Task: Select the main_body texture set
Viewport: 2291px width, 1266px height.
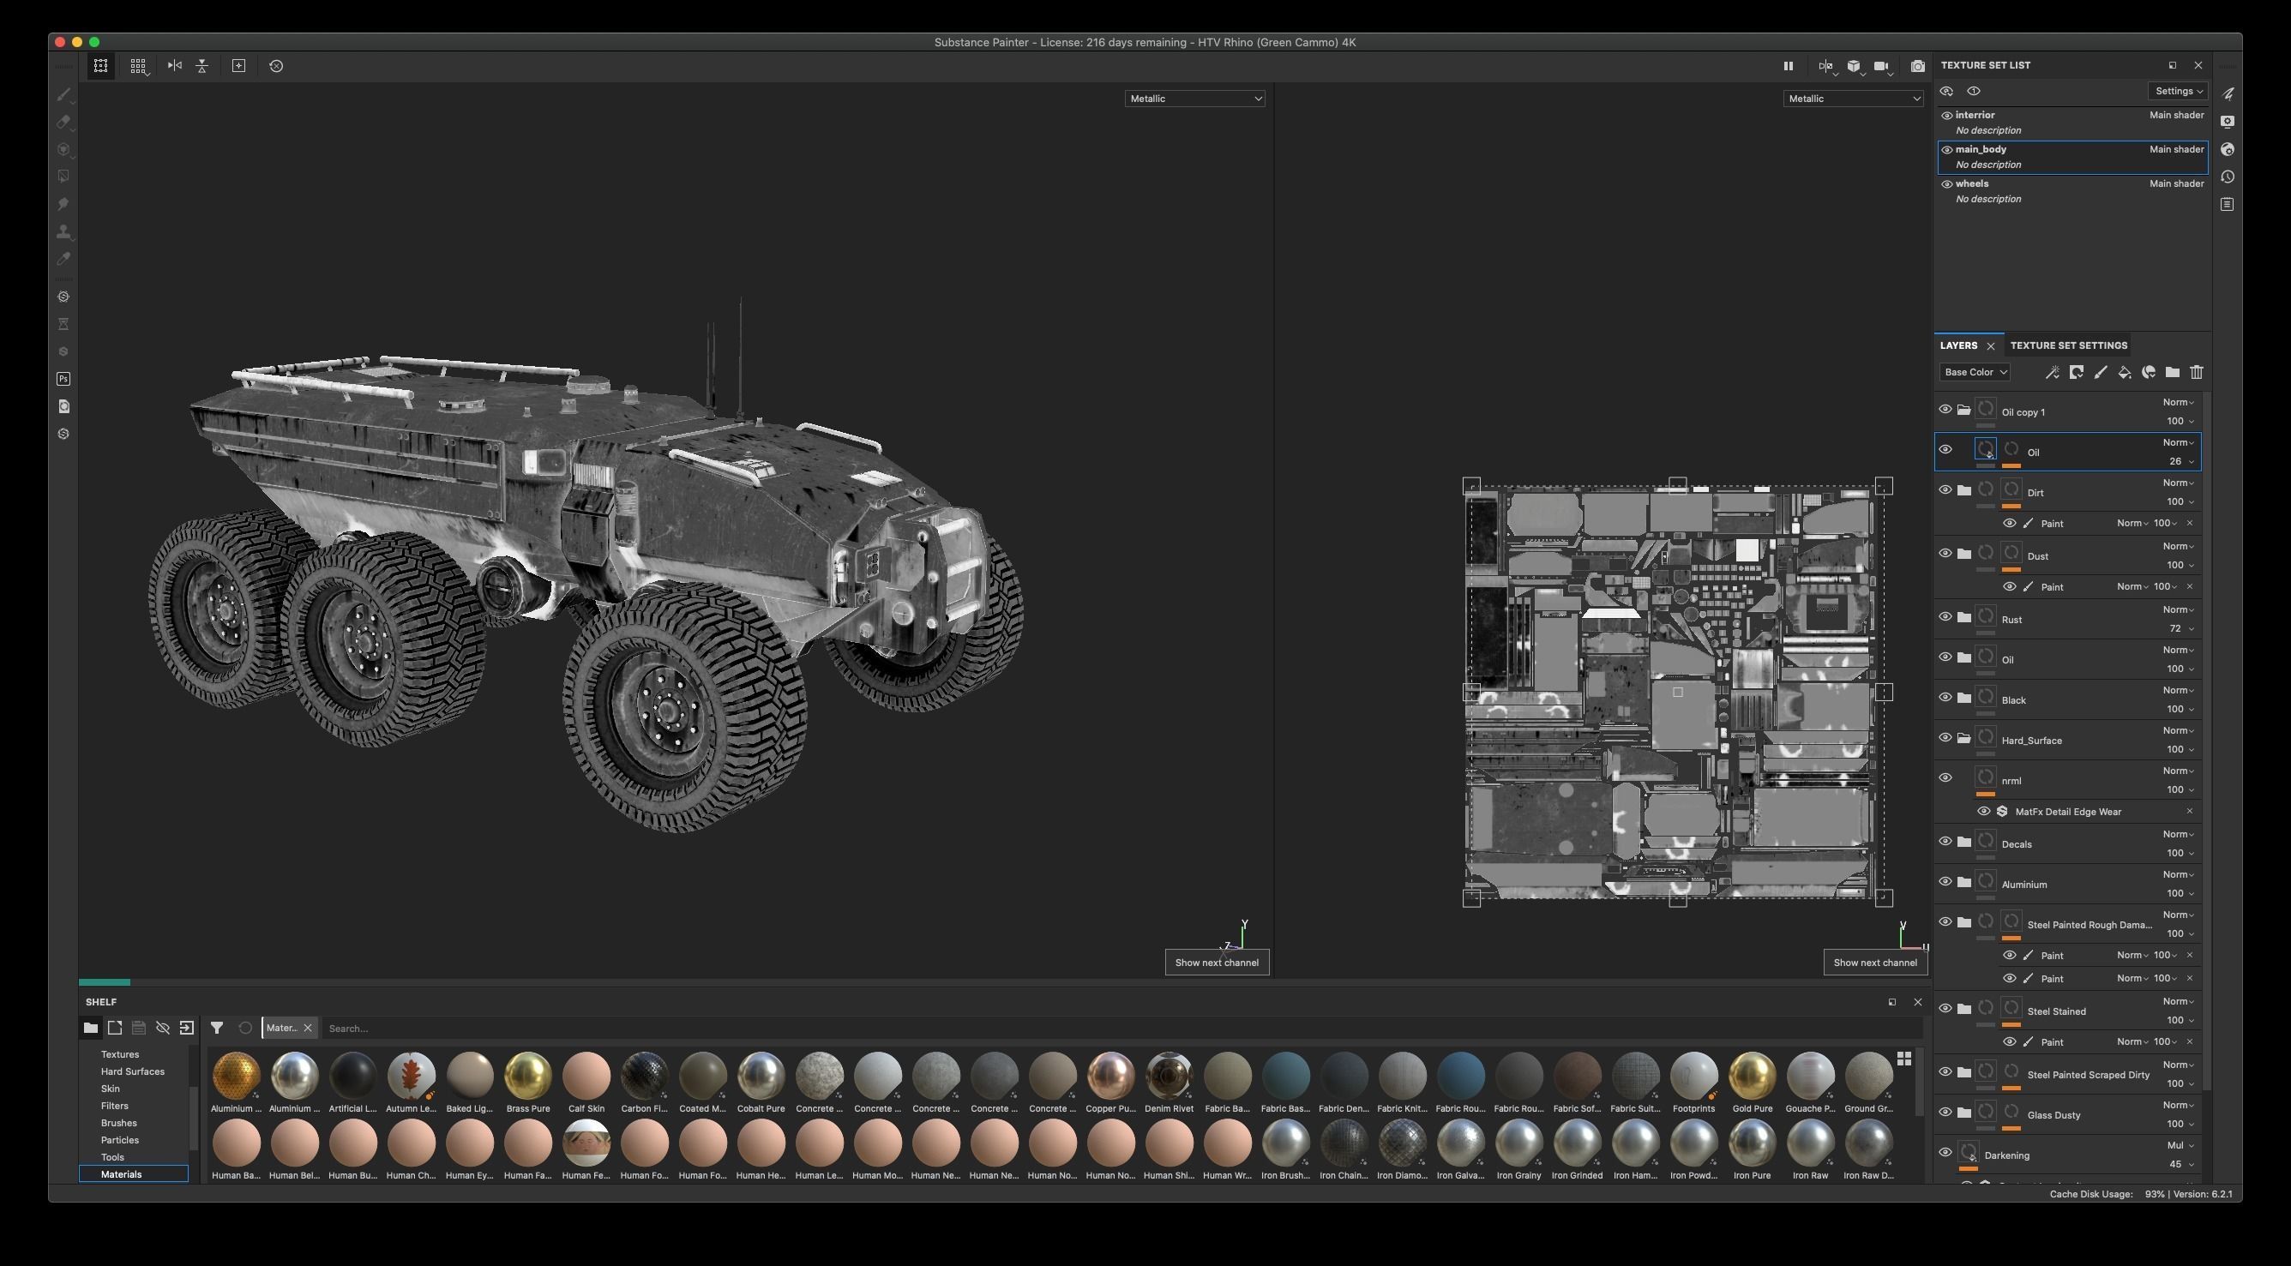Action: point(2072,158)
